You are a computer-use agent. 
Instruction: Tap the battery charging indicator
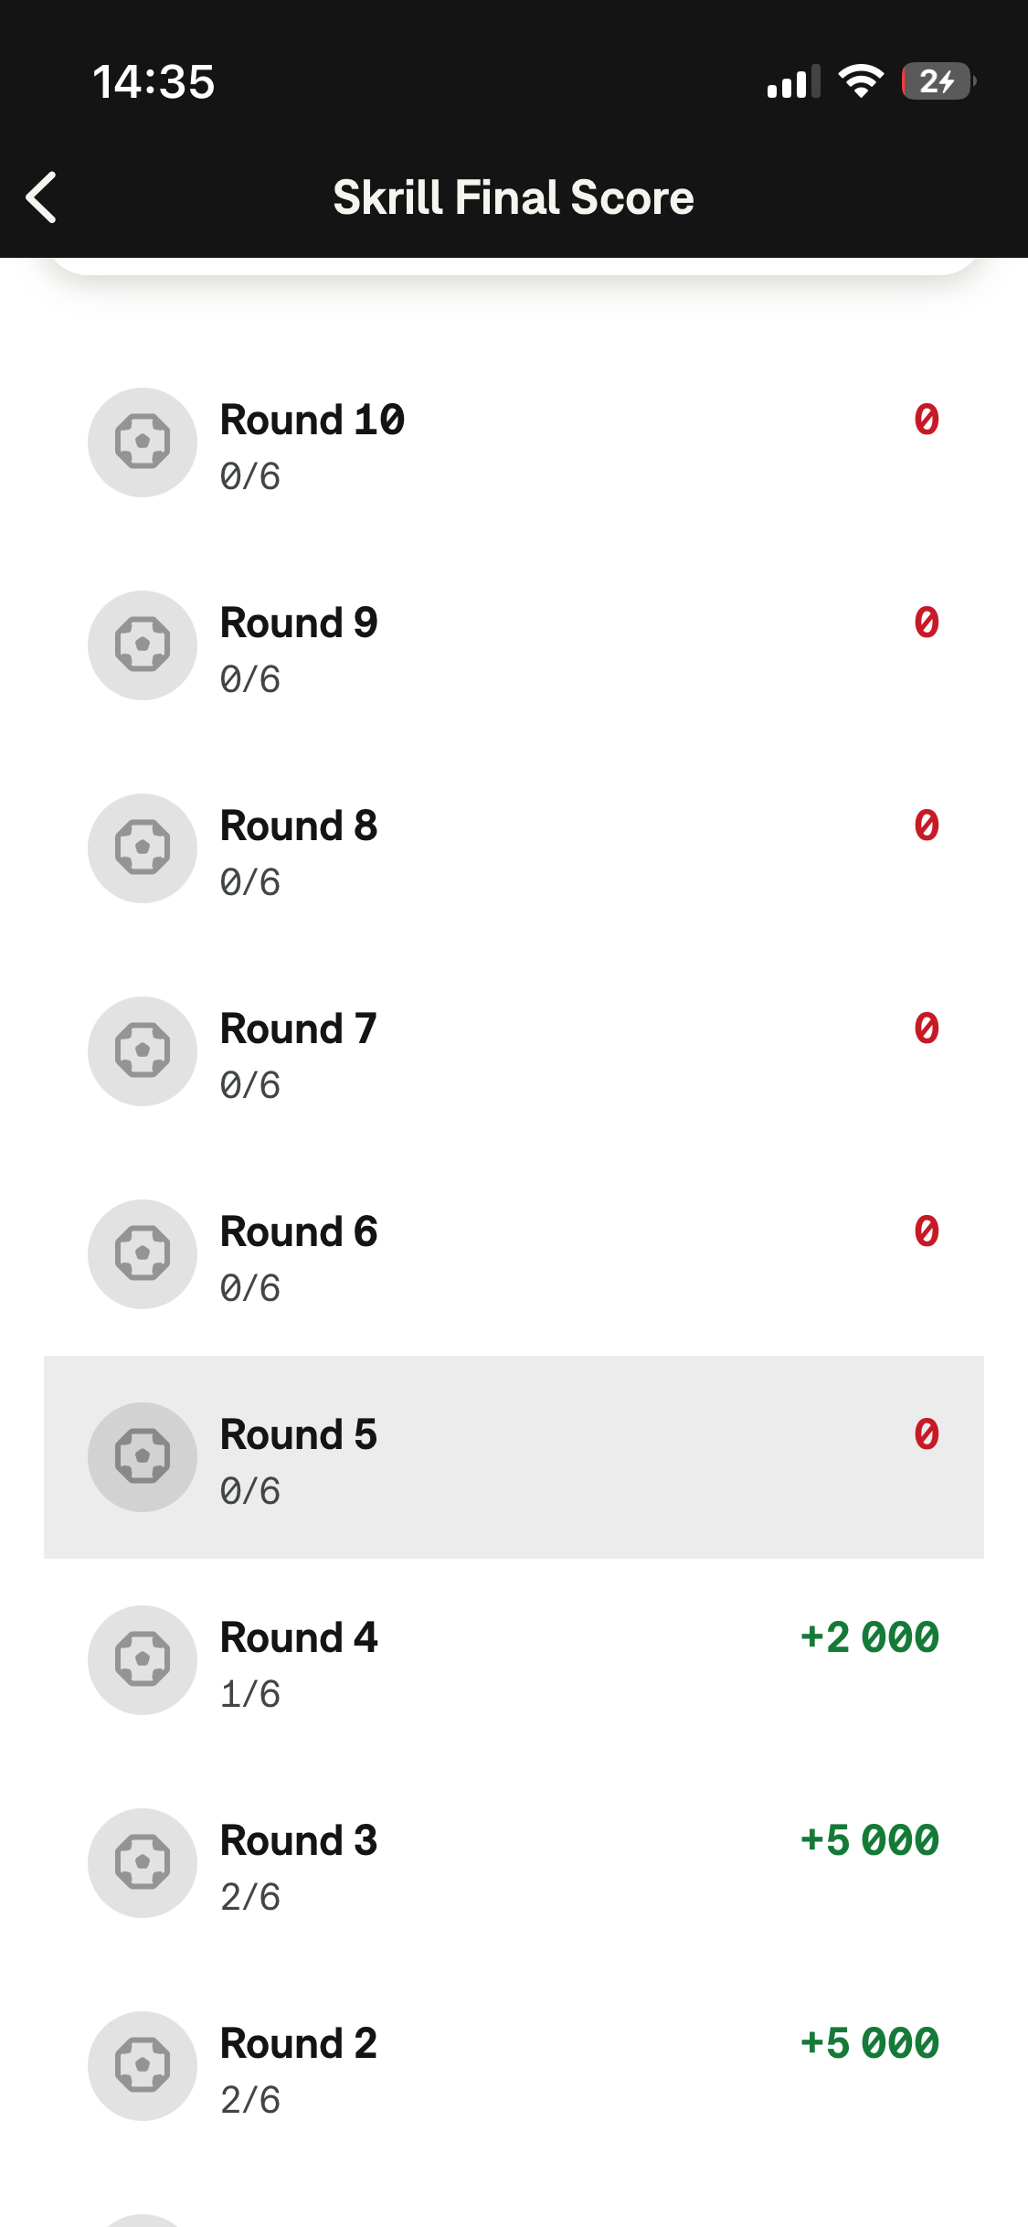point(937,81)
